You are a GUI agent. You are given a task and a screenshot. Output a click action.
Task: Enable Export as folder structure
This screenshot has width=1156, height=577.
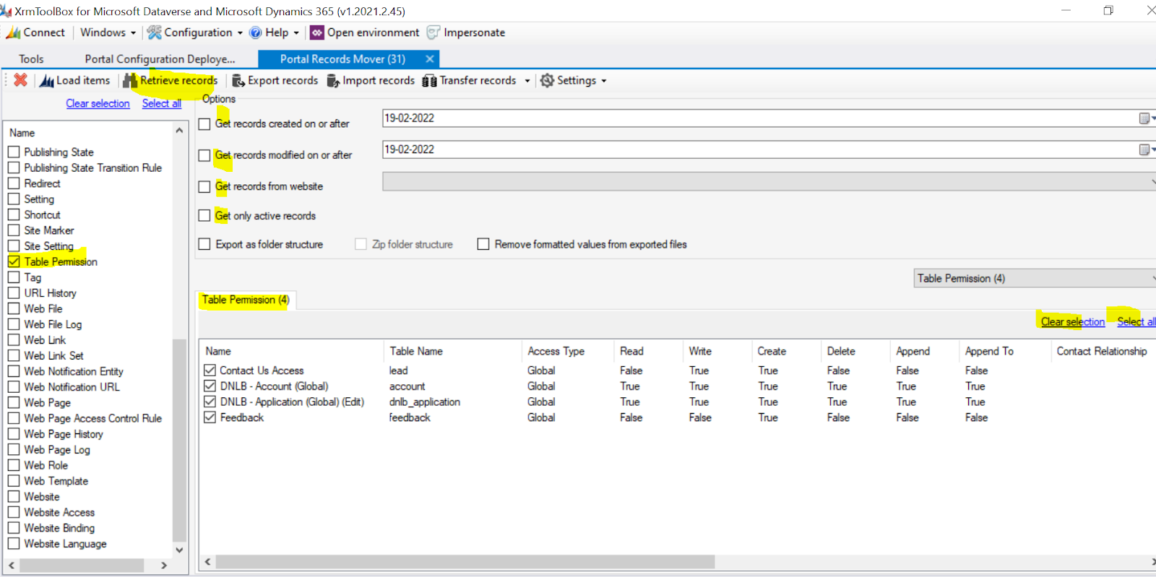[x=204, y=244]
